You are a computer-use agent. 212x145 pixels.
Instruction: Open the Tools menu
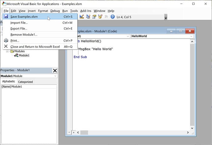74,11
